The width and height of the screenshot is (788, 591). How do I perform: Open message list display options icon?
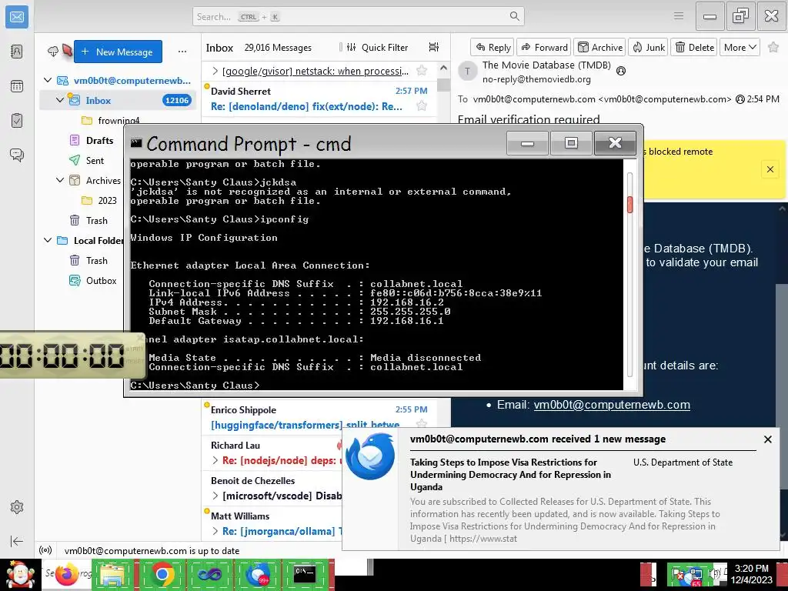pos(434,47)
